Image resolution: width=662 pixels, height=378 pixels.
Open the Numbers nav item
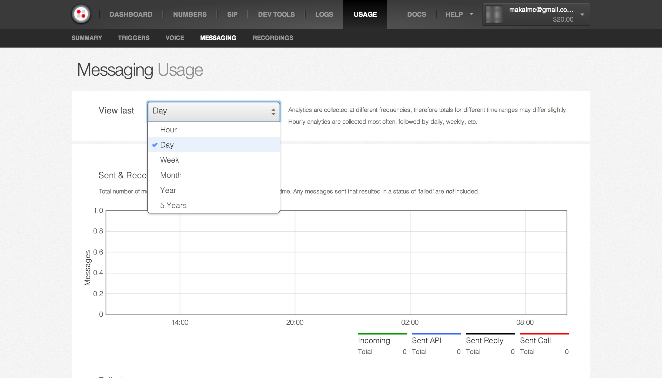click(x=190, y=14)
